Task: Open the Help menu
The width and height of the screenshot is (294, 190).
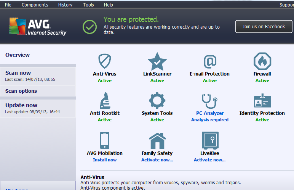Action: coord(109,5)
